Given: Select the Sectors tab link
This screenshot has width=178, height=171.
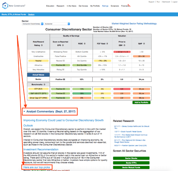Looking at the screenshot, I should pos(31,14).
